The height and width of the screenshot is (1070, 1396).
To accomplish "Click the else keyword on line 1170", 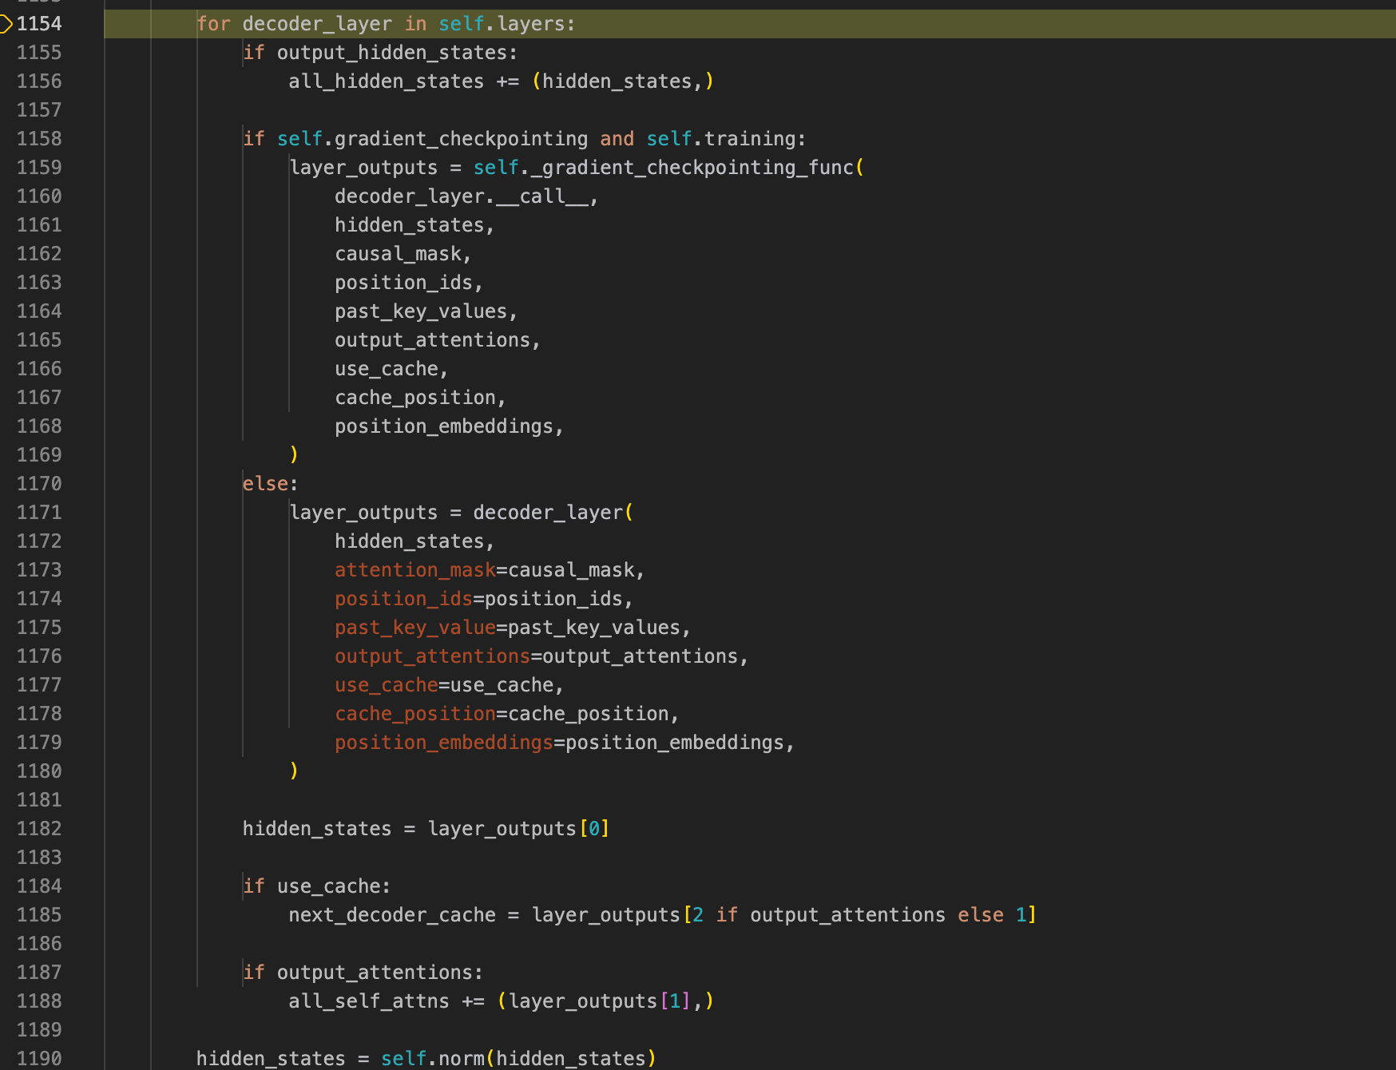I will (x=265, y=484).
